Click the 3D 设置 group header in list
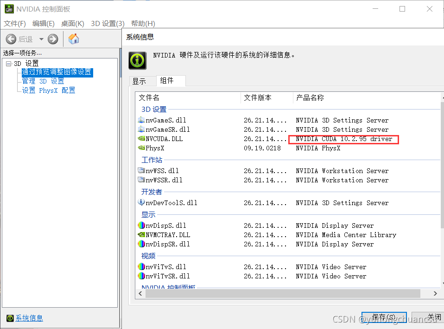The width and height of the screenshot is (444, 329). click(154, 109)
